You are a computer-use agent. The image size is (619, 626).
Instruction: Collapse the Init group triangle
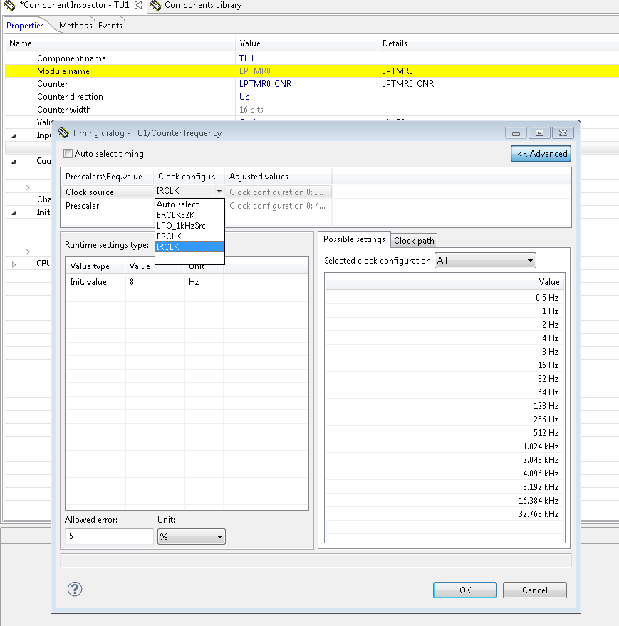[x=14, y=213]
